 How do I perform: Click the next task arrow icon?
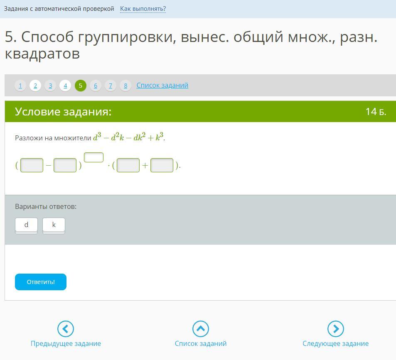tap(336, 329)
